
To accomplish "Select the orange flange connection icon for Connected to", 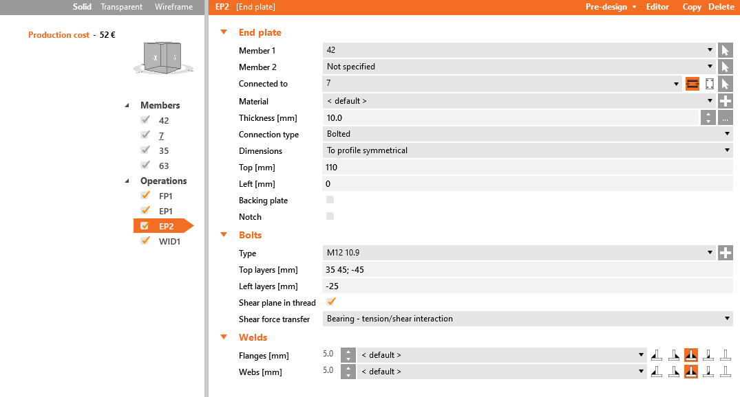I will tap(693, 84).
